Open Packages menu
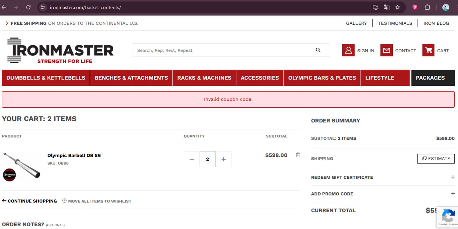Image resolution: width=458 pixels, height=229 pixels. [x=433, y=78]
